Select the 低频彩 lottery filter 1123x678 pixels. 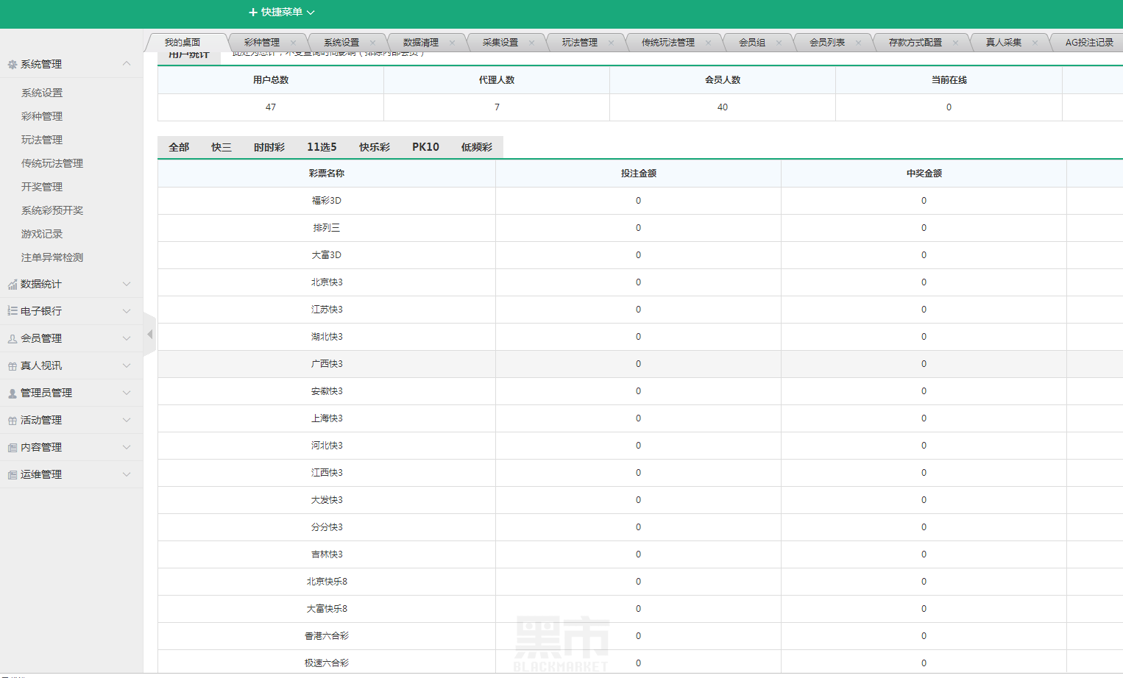(x=477, y=147)
